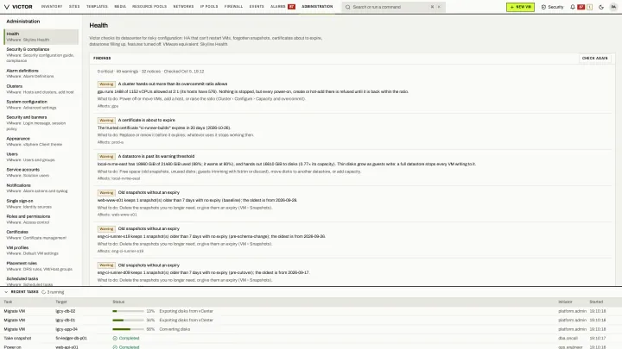Click the red alert count badge beside the bell
This screenshot has height=349, width=622.
click(581, 7)
